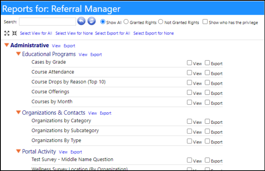Click the blue back arrow icon
Screen dimensions: 265x171
(x=81, y=21)
